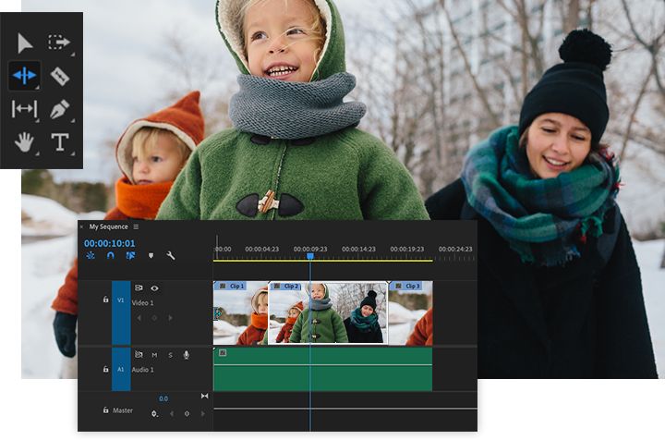Add a marker to the timeline
The image size is (665, 440).
click(151, 255)
